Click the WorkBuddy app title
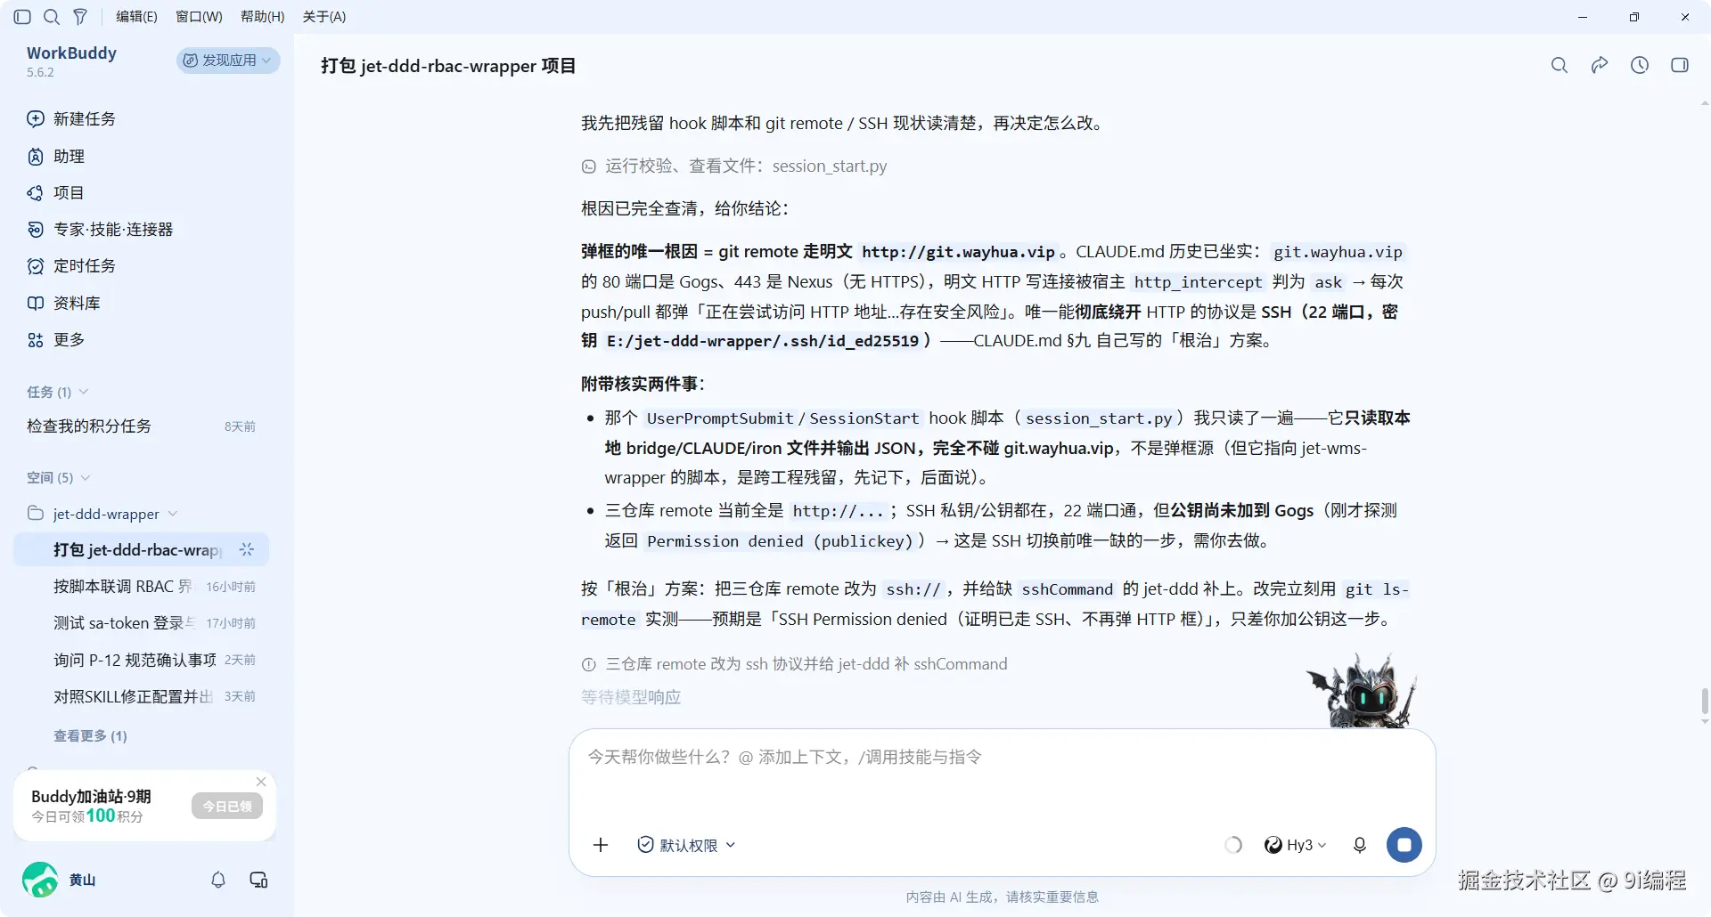The image size is (1711, 917). click(x=71, y=53)
